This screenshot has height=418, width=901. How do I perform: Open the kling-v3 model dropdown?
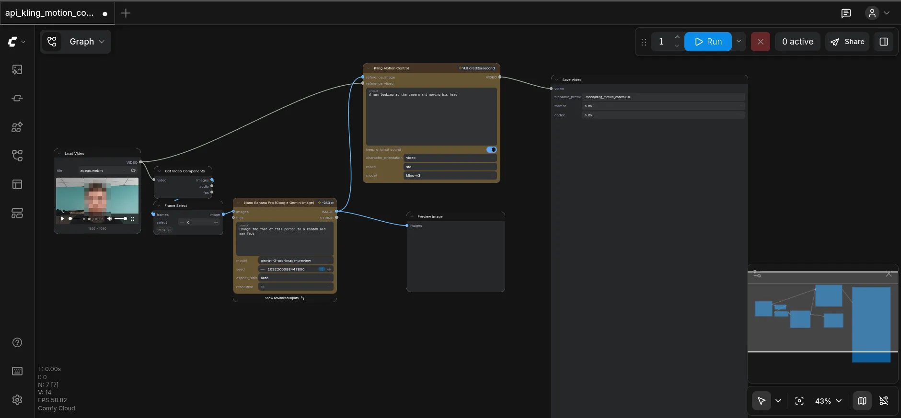click(x=450, y=175)
